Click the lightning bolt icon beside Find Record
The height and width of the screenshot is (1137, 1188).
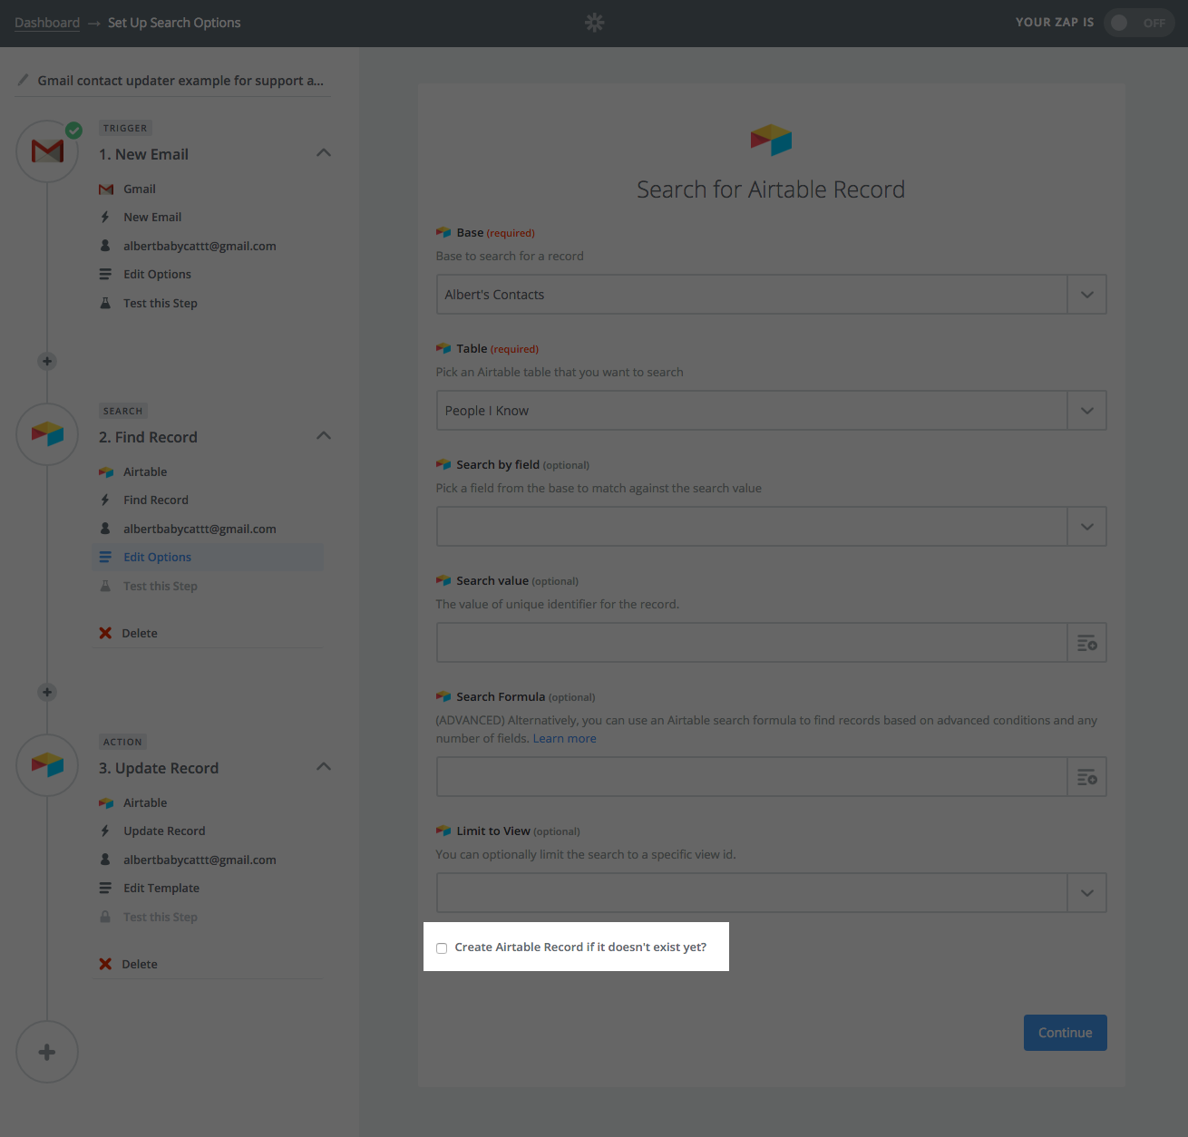105,500
